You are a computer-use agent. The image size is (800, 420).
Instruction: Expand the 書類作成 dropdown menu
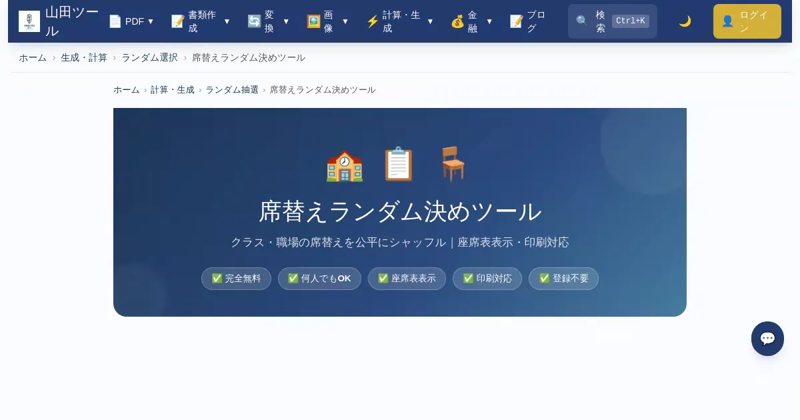[200, 21]
